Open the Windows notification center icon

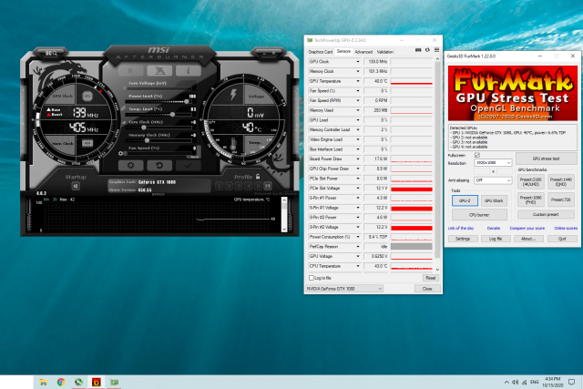pos(571,382)
